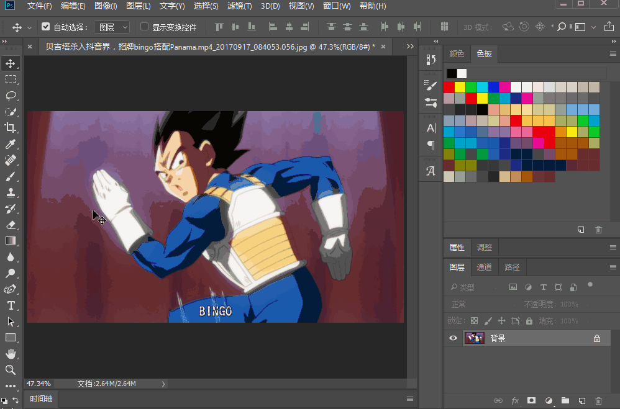Select the Crop tool

click(11, 128)
